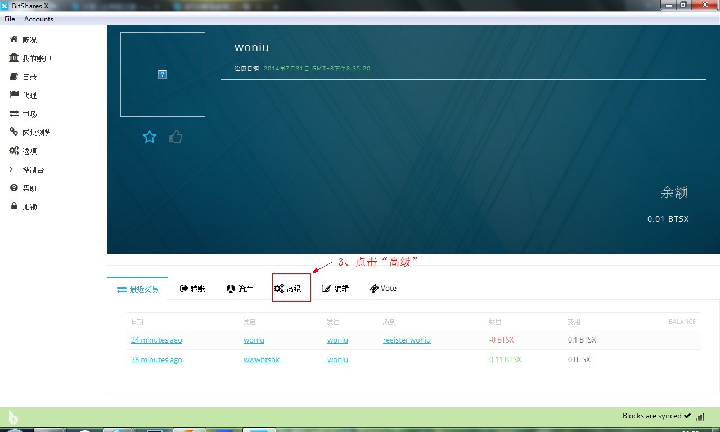The width and height of the screenshot is (720, 432).
Task: Click the 0 BTSX fee cell
Action: coord(579,360)
